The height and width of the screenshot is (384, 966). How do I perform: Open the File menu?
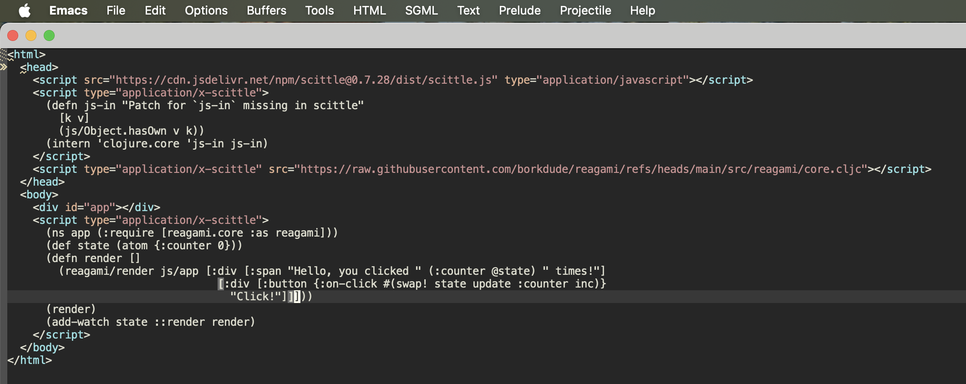[116, 10]
